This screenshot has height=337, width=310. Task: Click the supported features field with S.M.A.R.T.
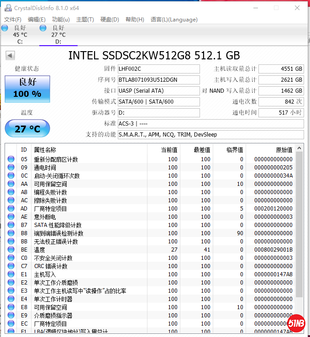(211, 135)
